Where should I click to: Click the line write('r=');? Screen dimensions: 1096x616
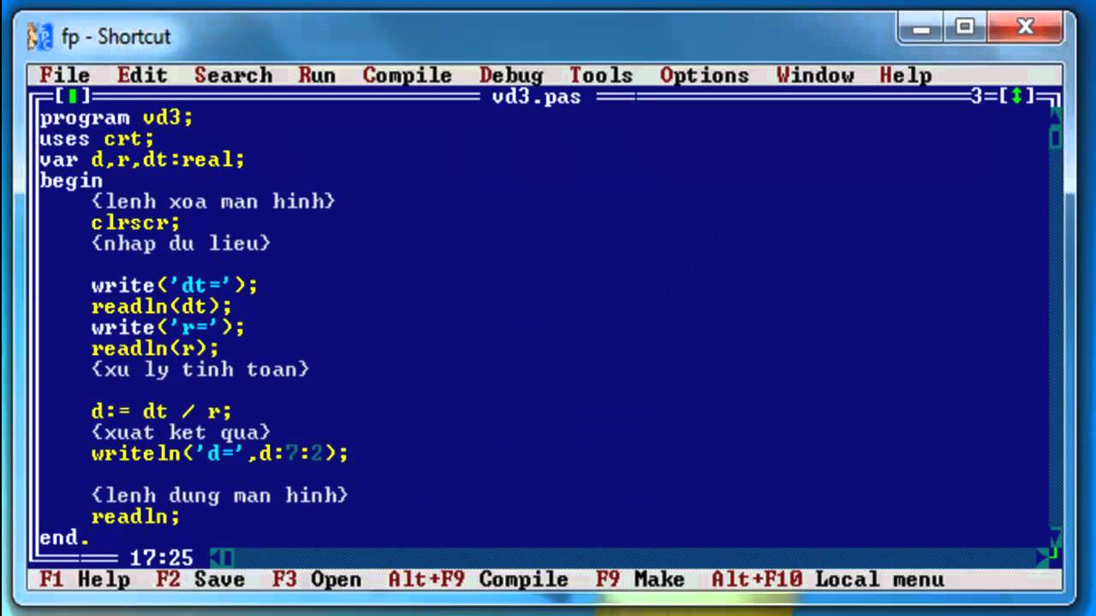pyautogui.click(x=168, y=328)
